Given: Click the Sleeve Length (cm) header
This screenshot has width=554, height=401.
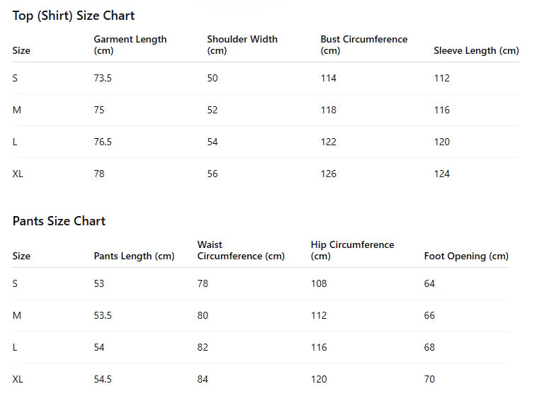Looking at the screenshot, I should (x=476, y=50).
